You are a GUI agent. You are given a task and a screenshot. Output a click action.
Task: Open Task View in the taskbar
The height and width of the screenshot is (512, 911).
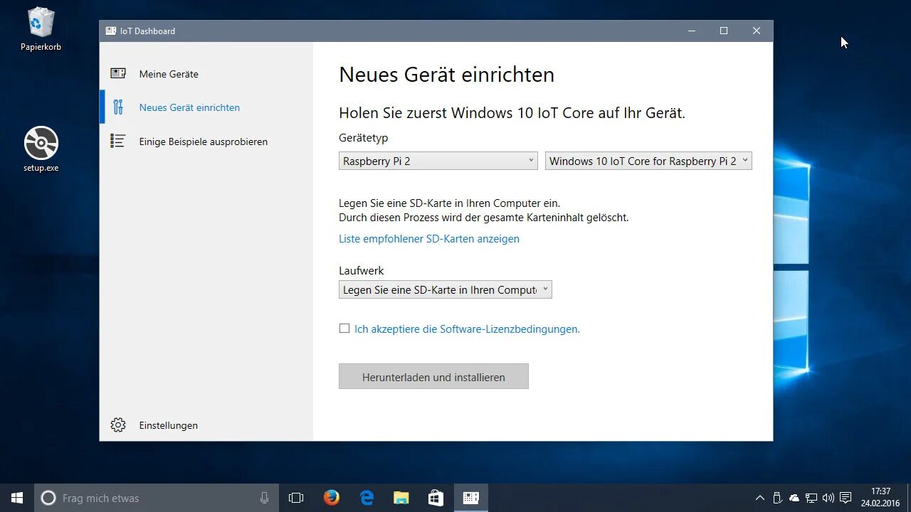click(296, 498)
